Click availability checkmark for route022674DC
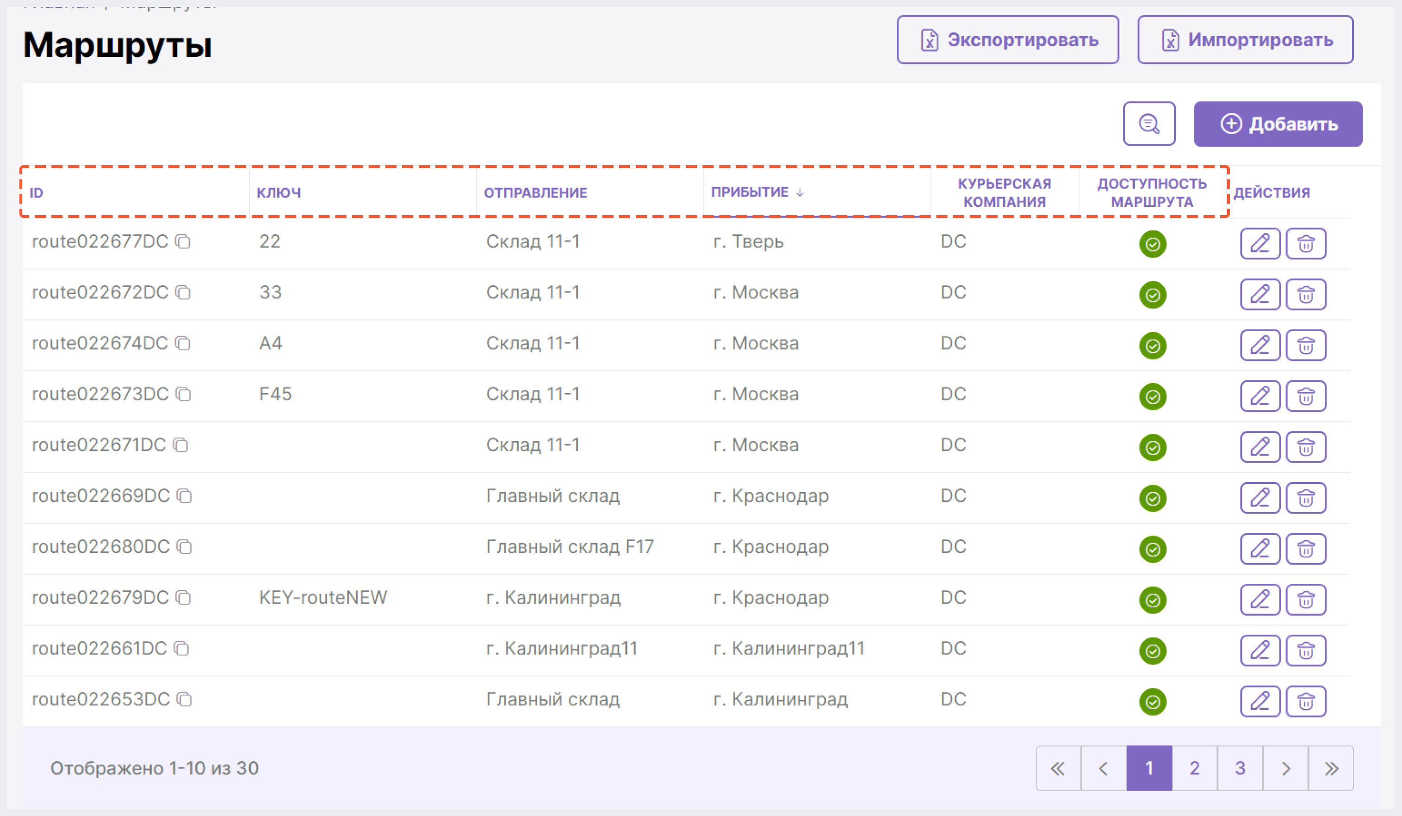This screenshot has height=816, width=1402. click(x=1153, y=346)
